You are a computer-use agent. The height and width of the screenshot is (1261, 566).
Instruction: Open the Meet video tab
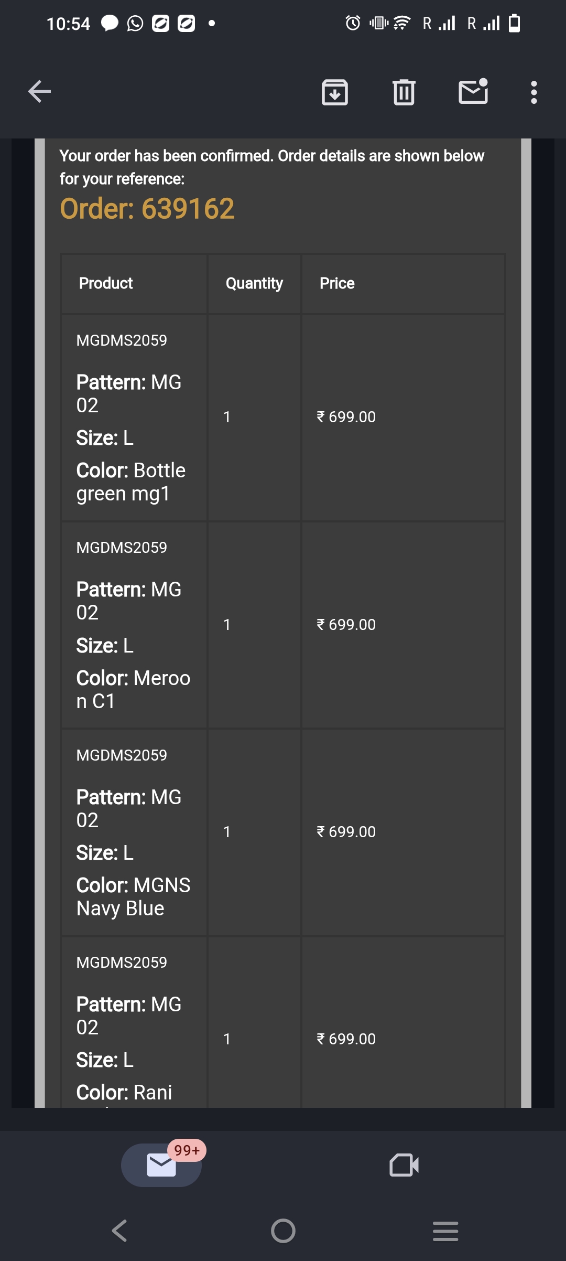pos(404,1165)
